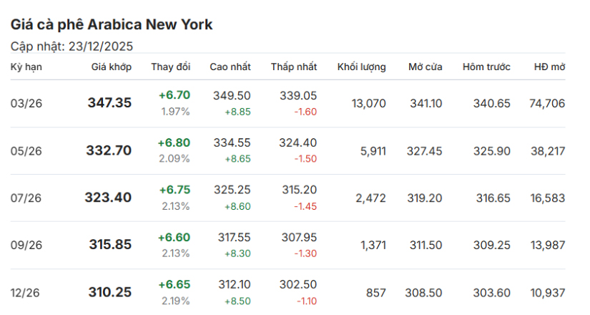Click the "Mở cửa" column header
The image size is (590, 315).
tap(426, 67)
